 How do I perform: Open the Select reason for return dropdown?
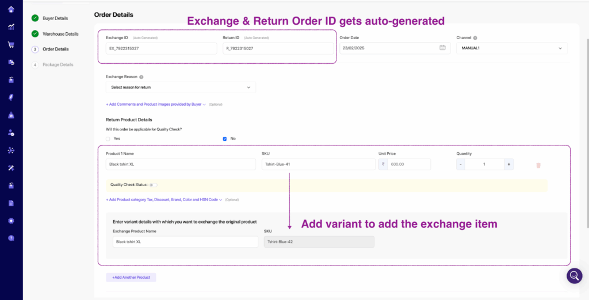tap(181, 87)
